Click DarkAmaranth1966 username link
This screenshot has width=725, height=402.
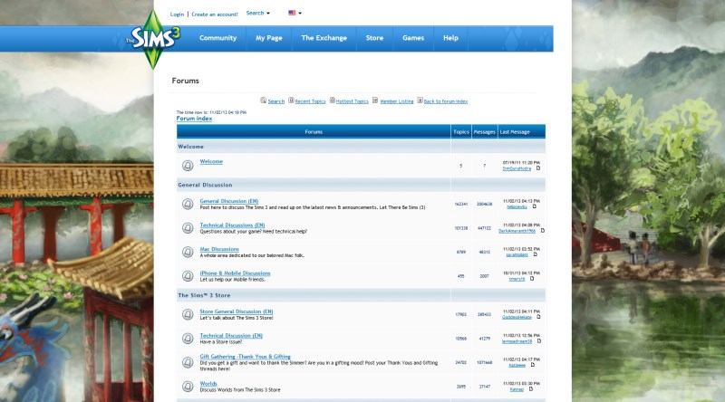(517, 231)
